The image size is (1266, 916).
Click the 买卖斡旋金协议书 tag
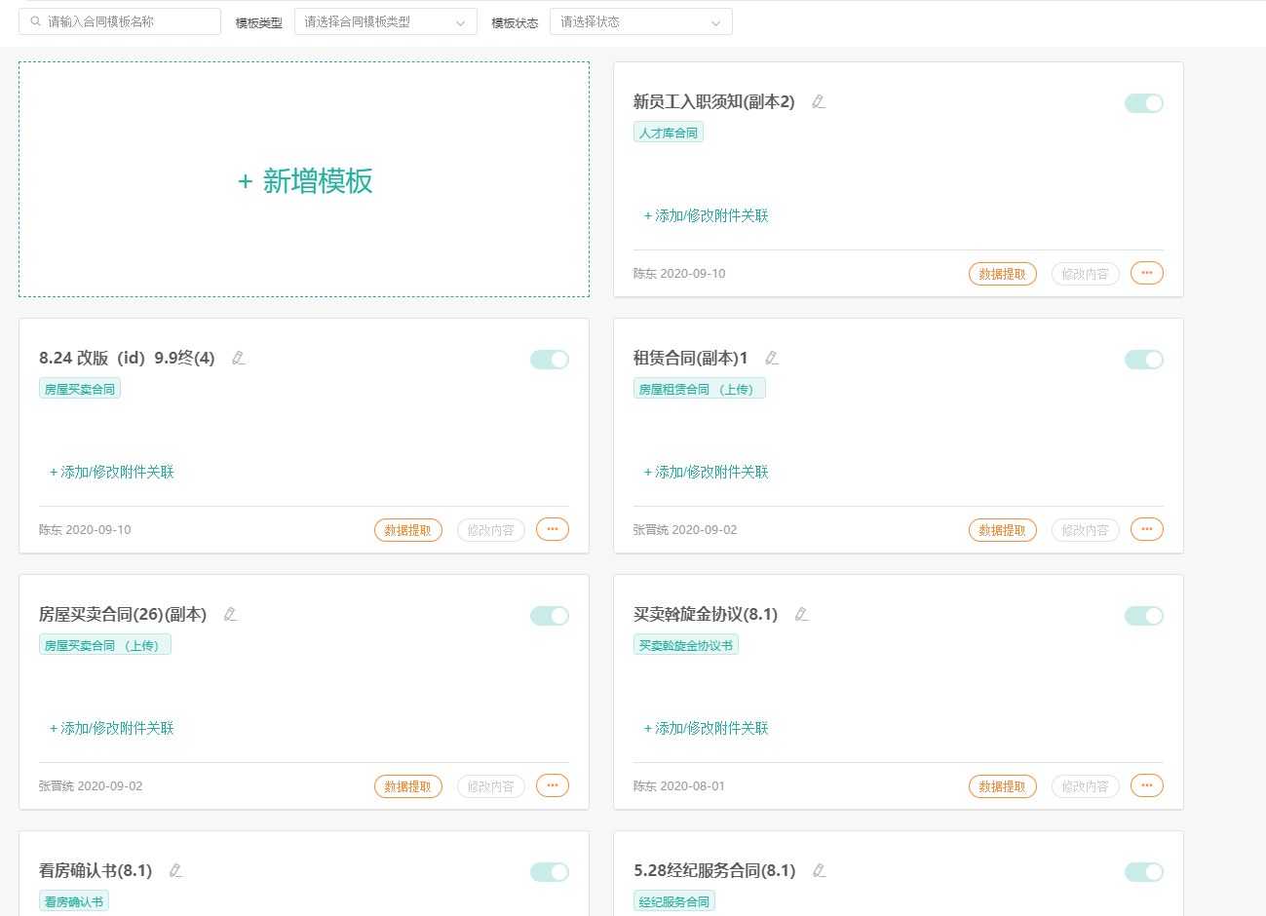(686, 645)
